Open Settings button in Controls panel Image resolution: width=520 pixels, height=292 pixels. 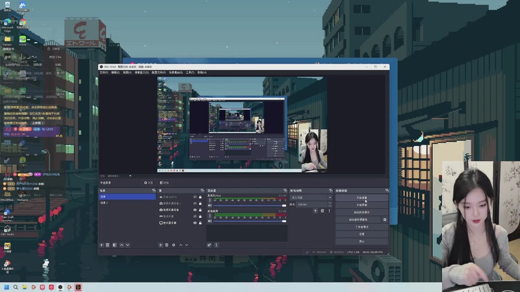point(361,234)
